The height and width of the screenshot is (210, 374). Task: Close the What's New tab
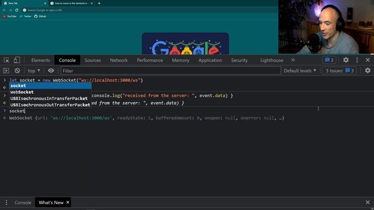tap(68, 202)
